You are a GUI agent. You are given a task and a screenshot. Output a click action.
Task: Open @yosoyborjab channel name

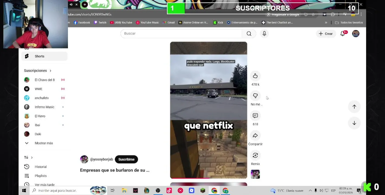coord(102,159)
